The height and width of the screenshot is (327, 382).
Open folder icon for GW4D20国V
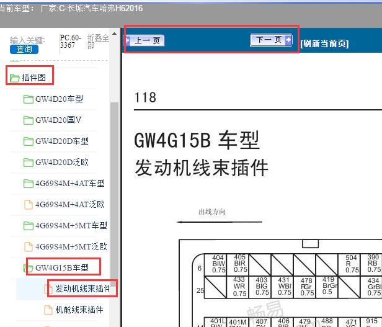[x=29, y=120]
